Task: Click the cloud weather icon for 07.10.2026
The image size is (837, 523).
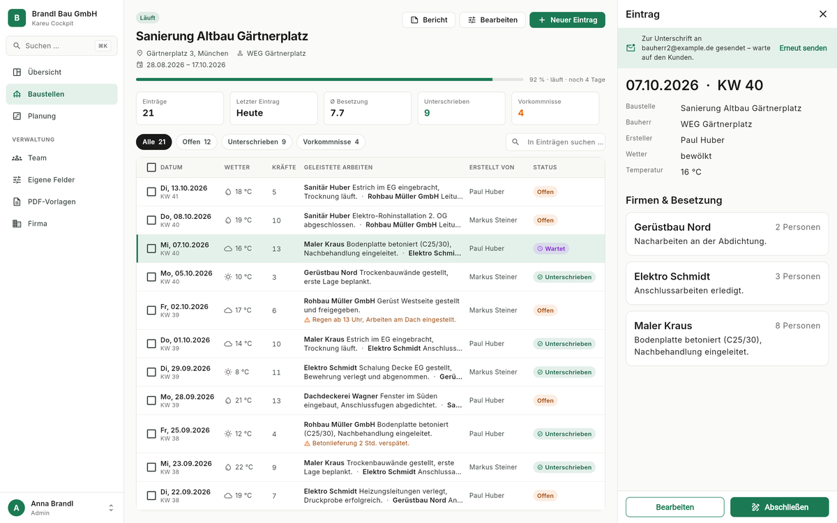Action: [228, 248]
